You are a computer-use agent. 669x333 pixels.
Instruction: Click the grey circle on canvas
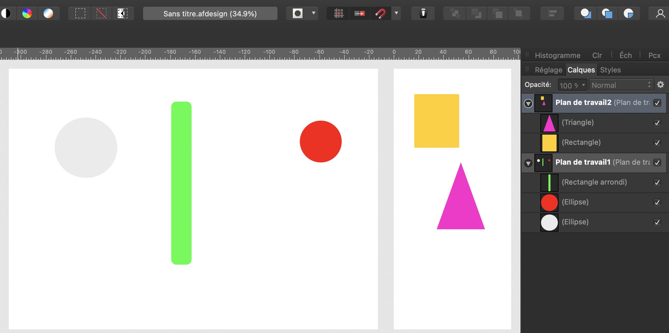(x=86, y=148)
